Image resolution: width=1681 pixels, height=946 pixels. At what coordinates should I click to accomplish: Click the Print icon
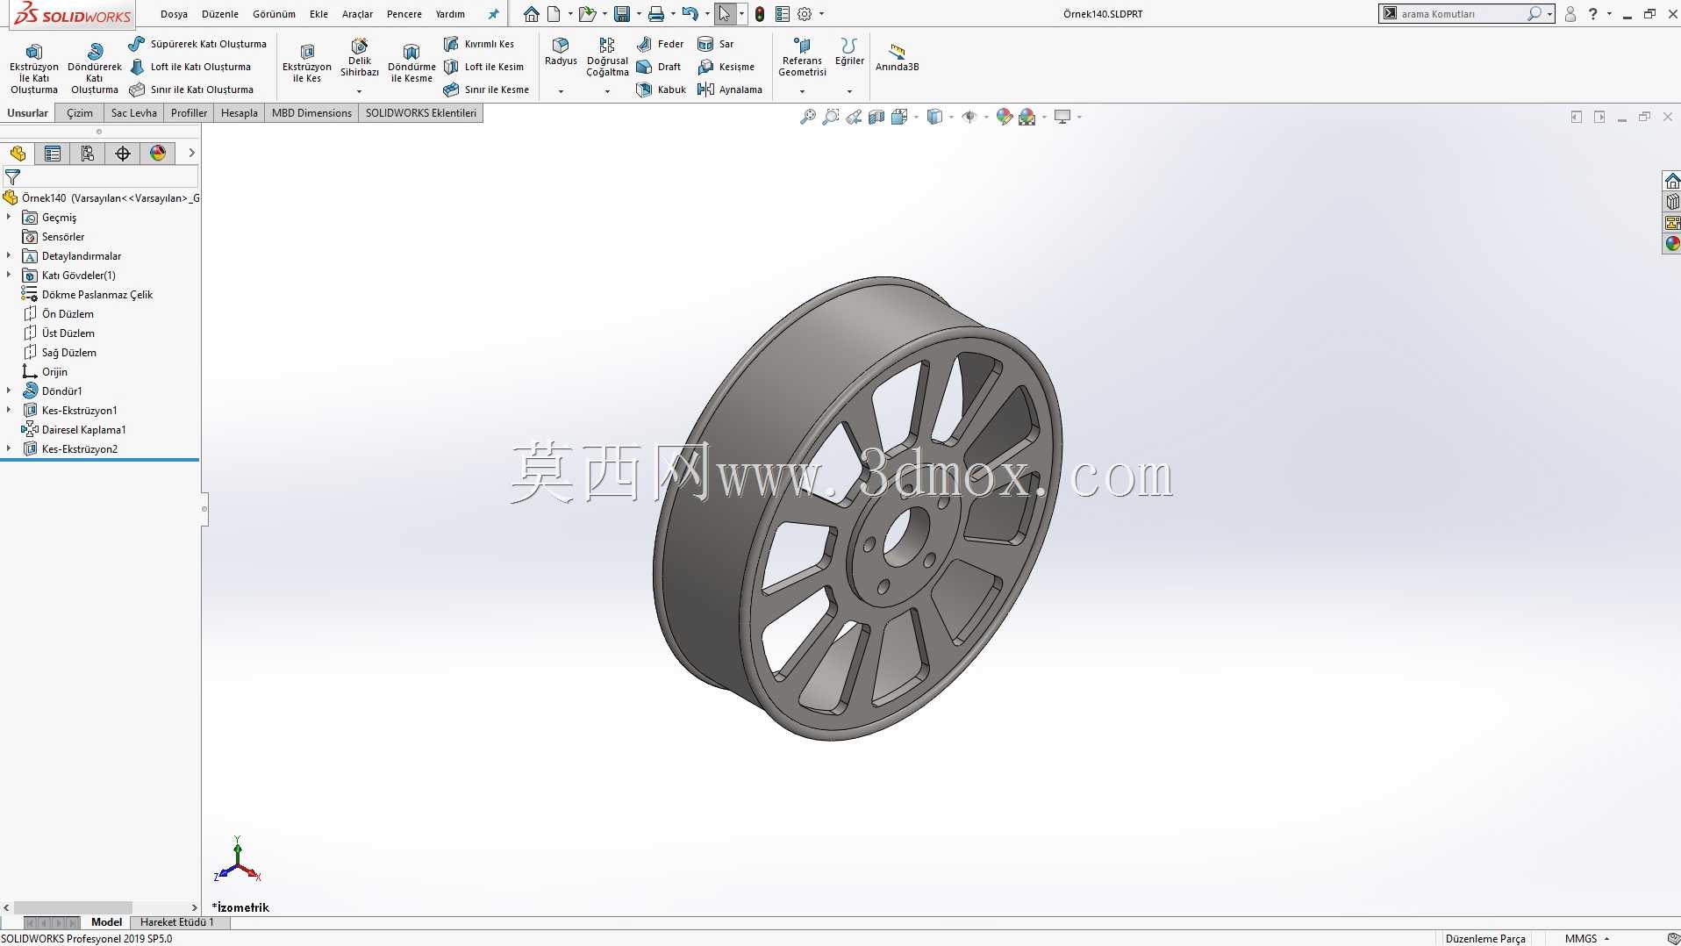[x=656, y=14]
